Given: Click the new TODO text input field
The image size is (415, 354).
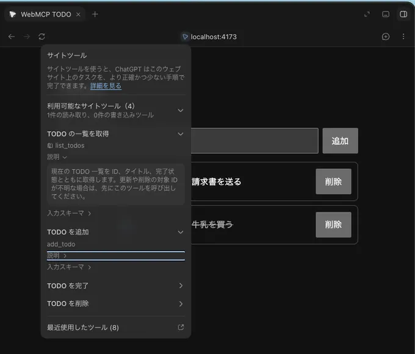Looking at the screenshot, I should 254,140.
